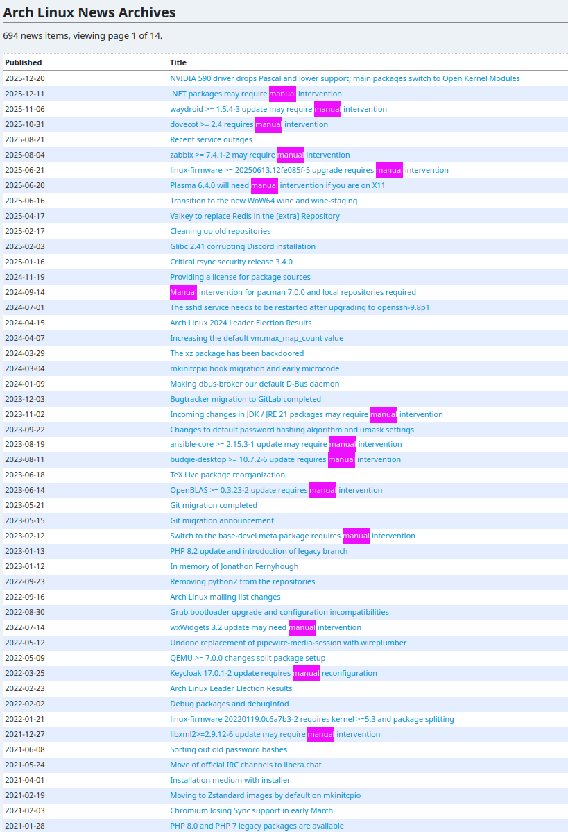568x832 pixels.
Task: Open "PHP 8.2 update and introduction of legacy branch"
Action: pyautogui.click(x=259, y=551)
